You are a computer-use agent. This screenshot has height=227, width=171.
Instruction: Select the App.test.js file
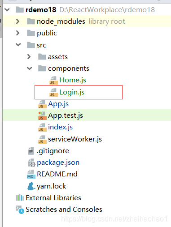pyautogui.click(x=66, y=116)
